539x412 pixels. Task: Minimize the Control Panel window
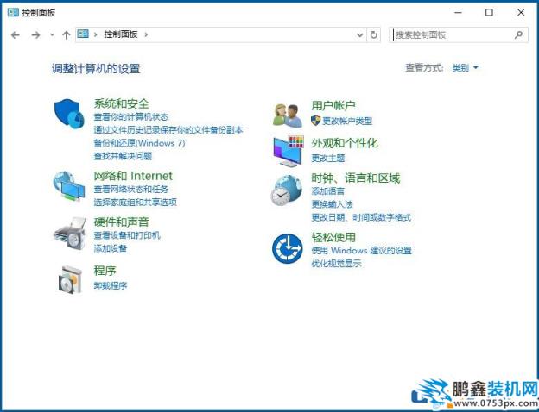pos(458,13)
